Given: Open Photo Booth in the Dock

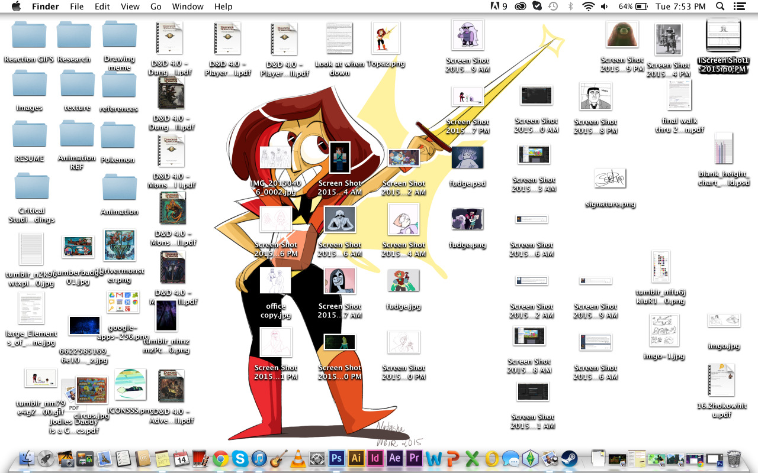Looking at the screenshot, I should click(201, 458).
